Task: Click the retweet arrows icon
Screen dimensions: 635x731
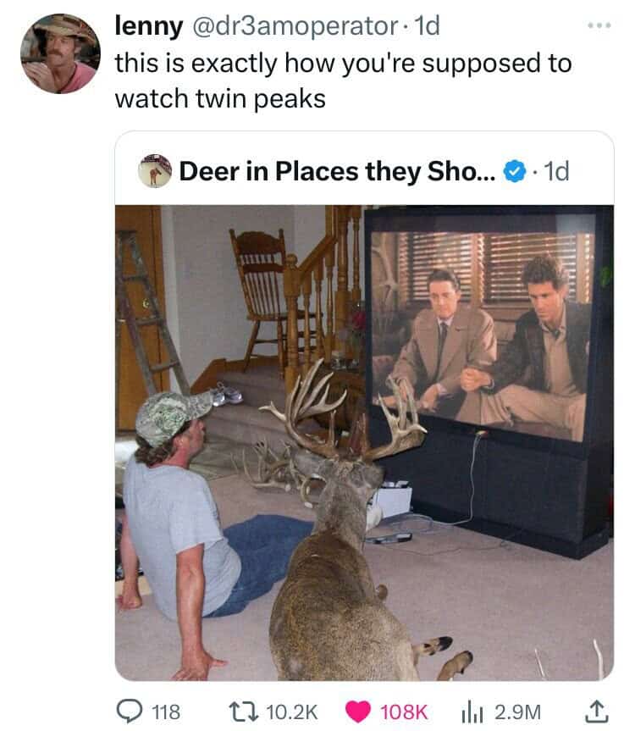Action: (244, 712)
